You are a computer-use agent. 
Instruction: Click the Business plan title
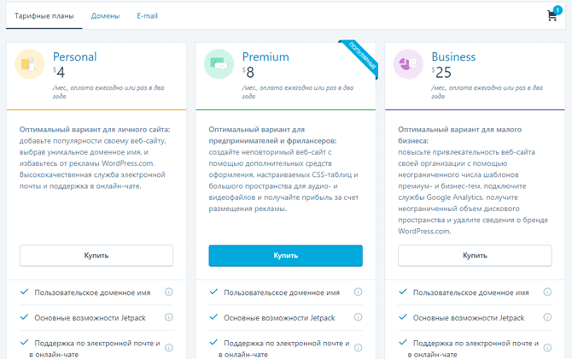[x=453, y=56]
